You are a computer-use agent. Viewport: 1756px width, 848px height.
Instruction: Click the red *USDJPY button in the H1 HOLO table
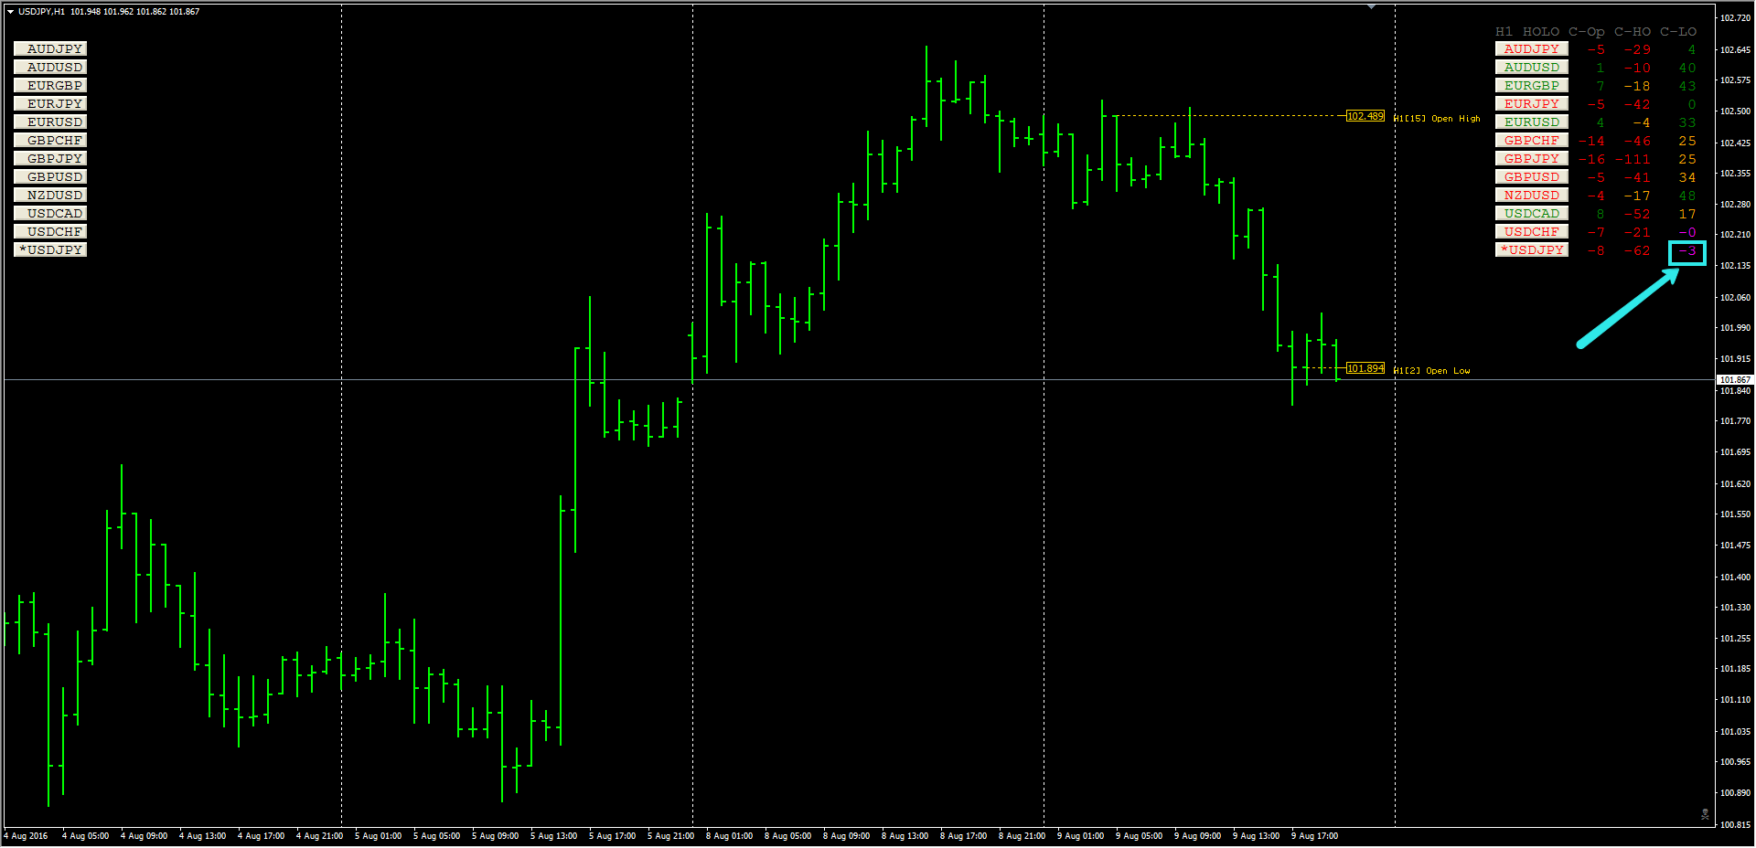pyautogui.click(x=1532, y=249)
